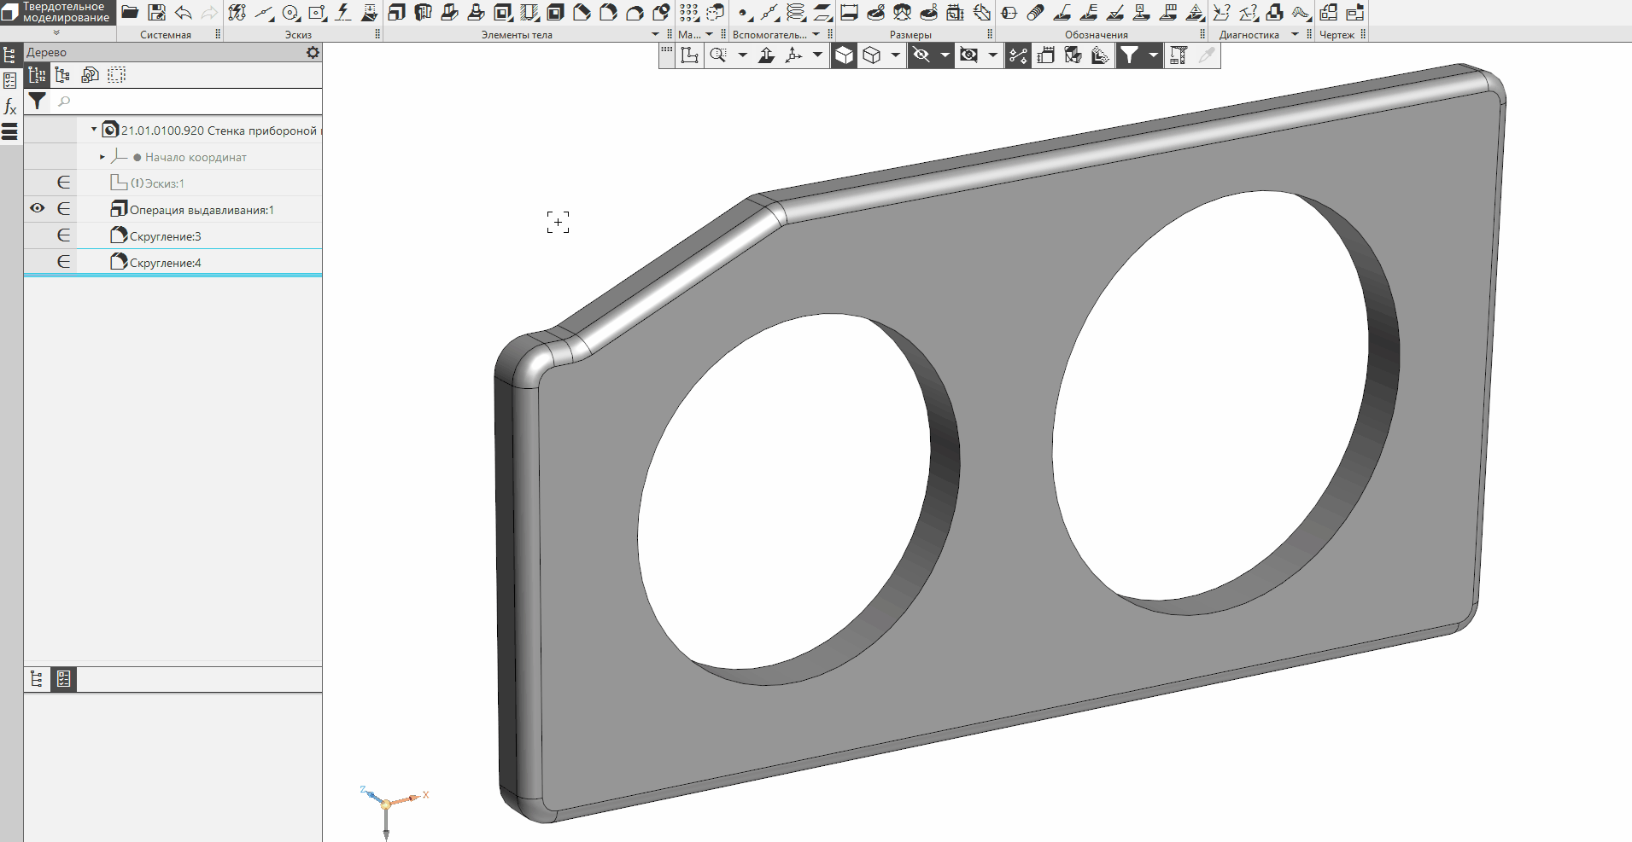Click the fx variables icon in the sidebar

tap(10, 107)
